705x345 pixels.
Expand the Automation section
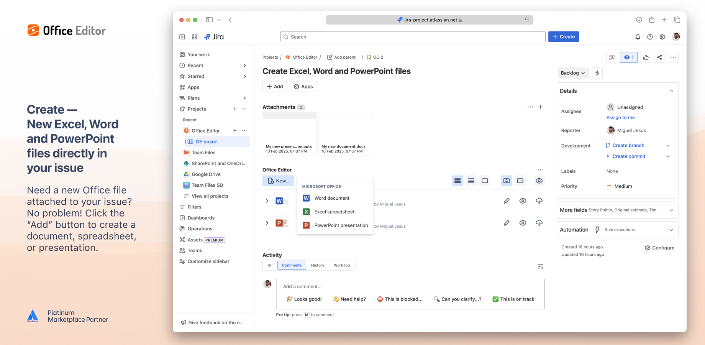(617, 230)
